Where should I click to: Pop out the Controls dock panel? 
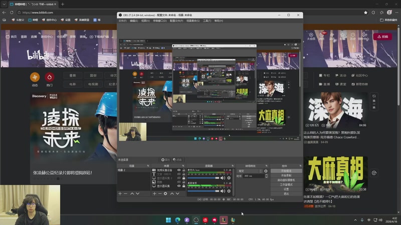point(300,166)
